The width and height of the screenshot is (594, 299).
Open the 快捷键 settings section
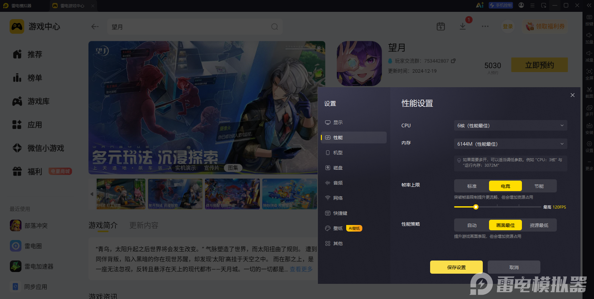(x=354, y=213)
